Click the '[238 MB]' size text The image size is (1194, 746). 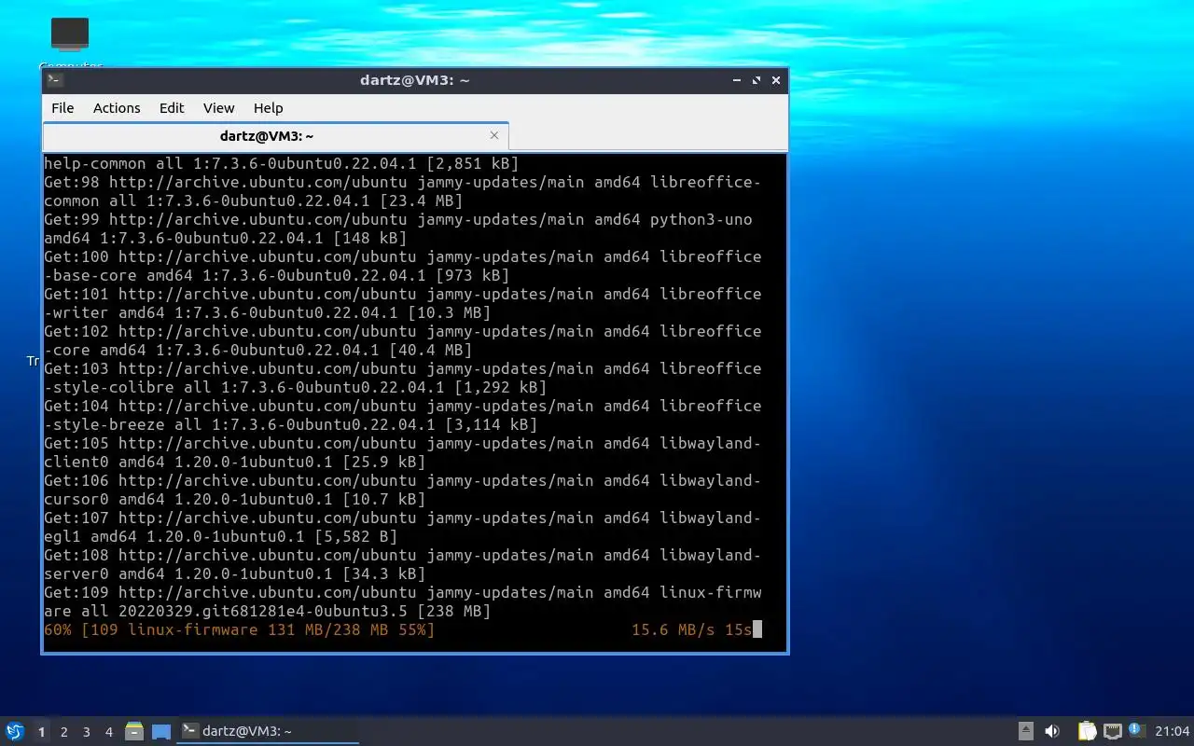(x=454, y=612)
